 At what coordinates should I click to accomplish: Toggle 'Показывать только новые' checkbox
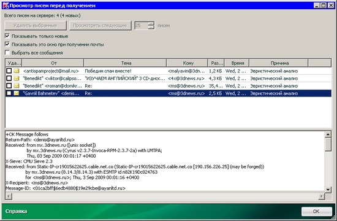click(7, 36)
